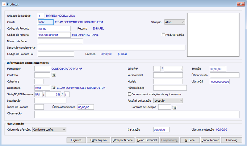Screen dimensions: 247x146
Task: Focus the Versão inicial field
Action: pos(168,75)
